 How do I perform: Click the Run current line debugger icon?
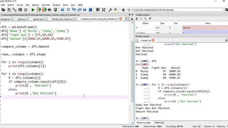click(68, 10)
